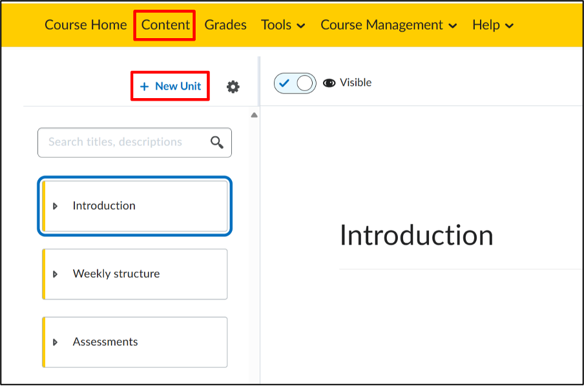Open the Help dropdown menu

[x=493, y=25]
